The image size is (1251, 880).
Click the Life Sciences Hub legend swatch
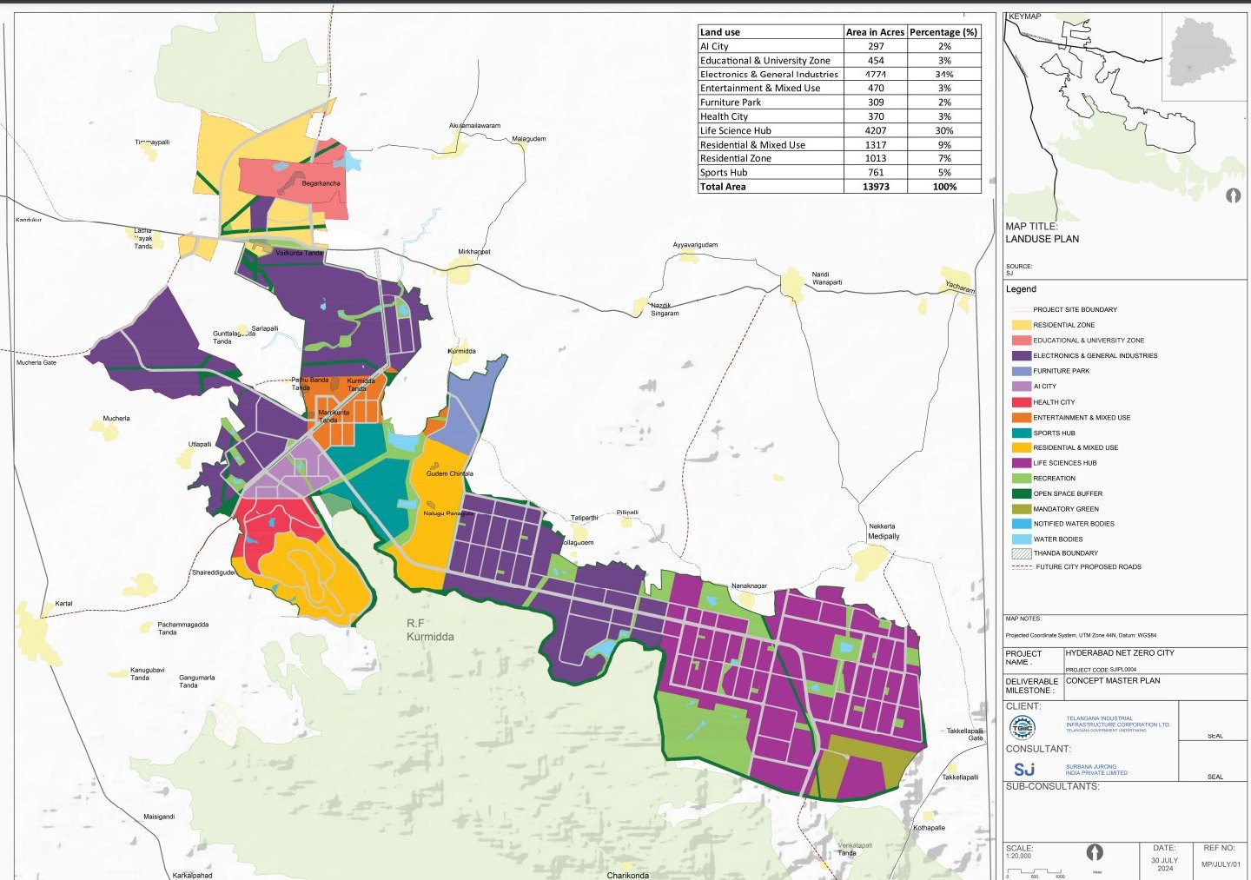1021,463
